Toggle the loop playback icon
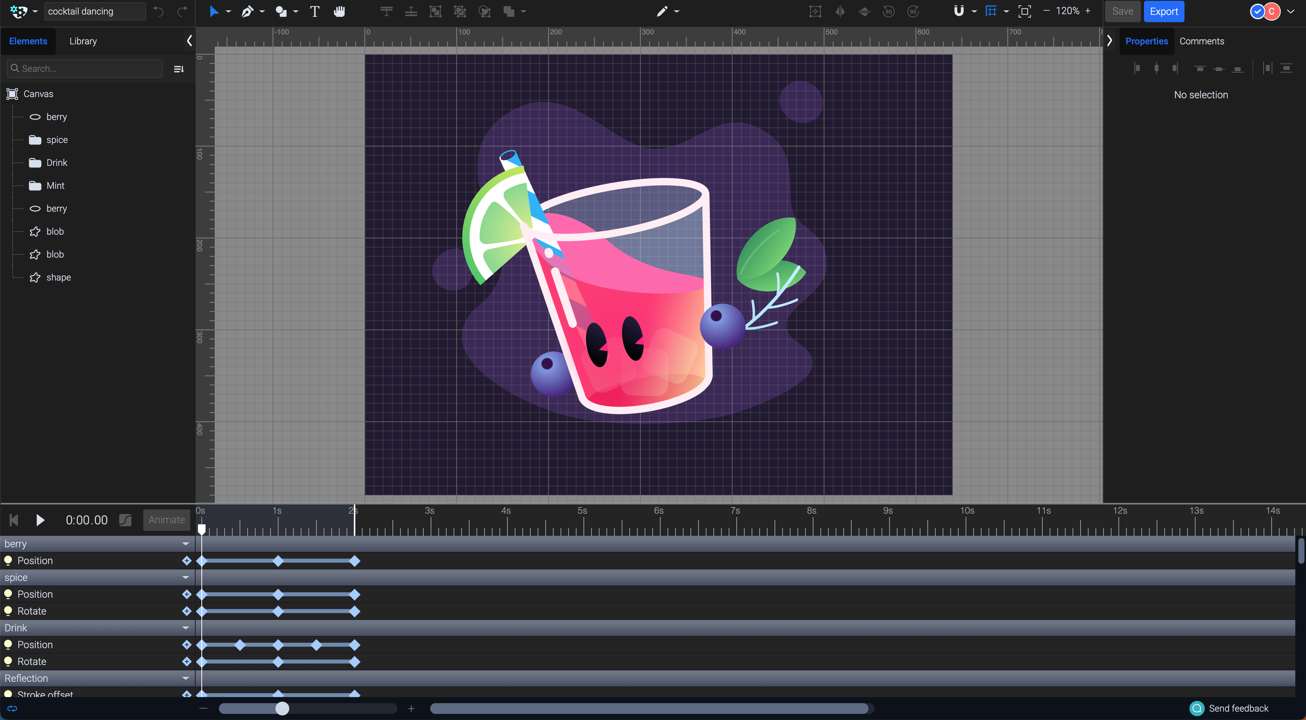This screenshot has height=720, width=1306. (12, 708)
